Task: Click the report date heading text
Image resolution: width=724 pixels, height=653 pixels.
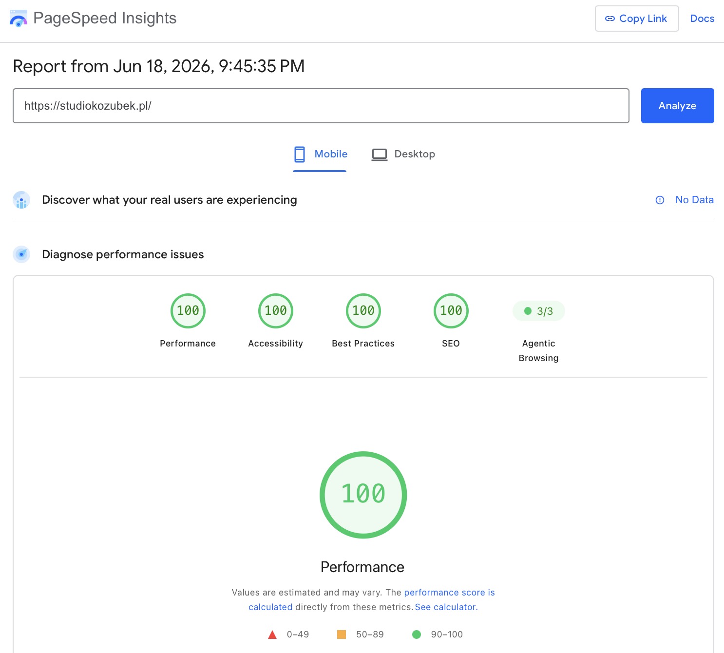Action: tap(159, 66)
